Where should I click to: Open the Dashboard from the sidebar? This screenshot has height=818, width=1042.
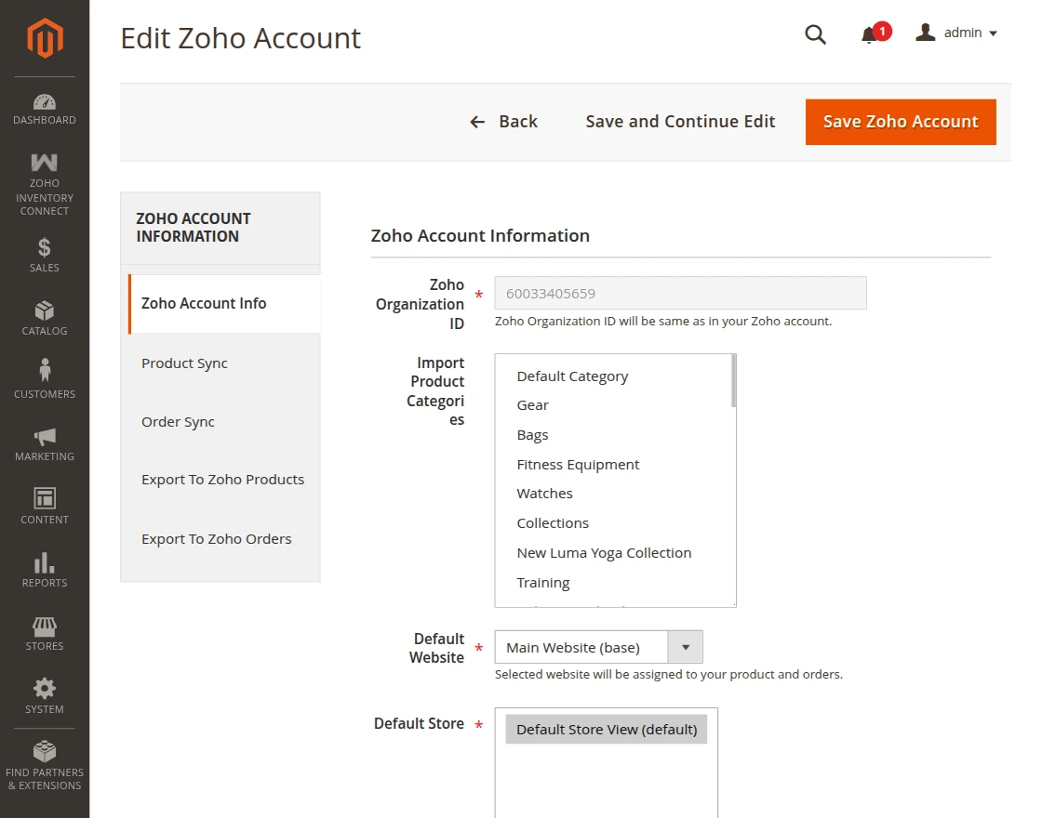(x=44, y=104)
